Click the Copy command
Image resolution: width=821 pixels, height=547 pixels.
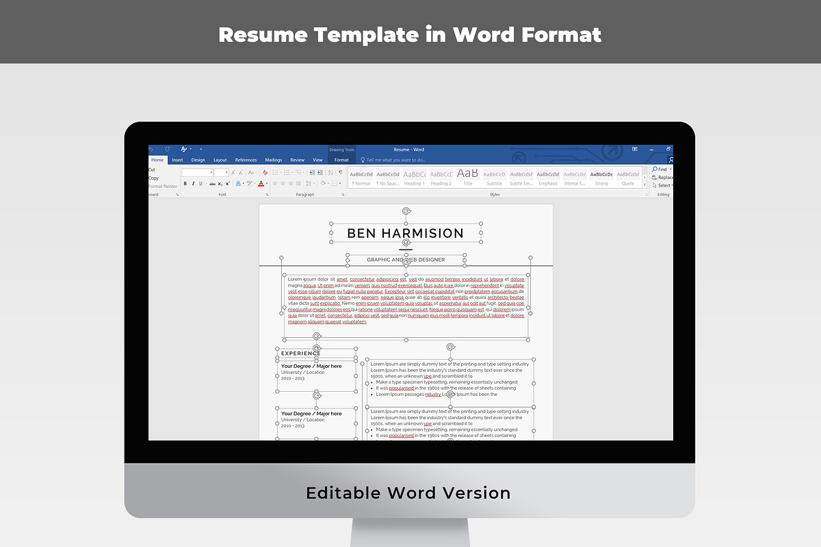click(x=153, y=178)
